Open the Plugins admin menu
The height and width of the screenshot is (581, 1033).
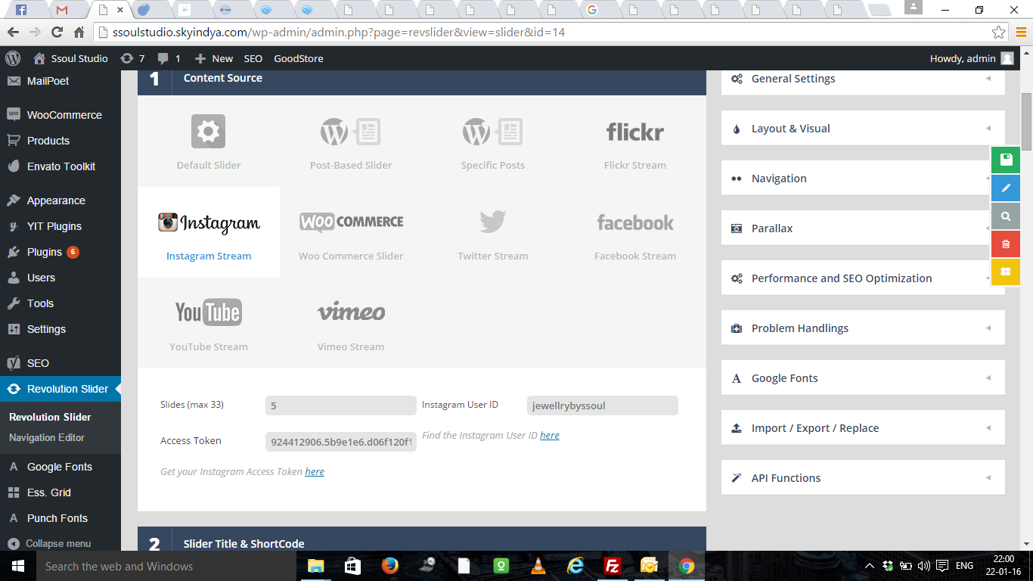60,252
